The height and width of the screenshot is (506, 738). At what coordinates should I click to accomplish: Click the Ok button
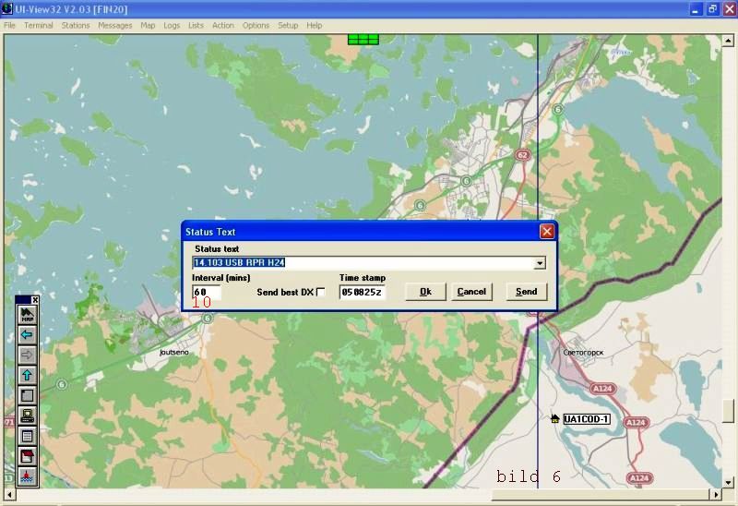point(425,292)
